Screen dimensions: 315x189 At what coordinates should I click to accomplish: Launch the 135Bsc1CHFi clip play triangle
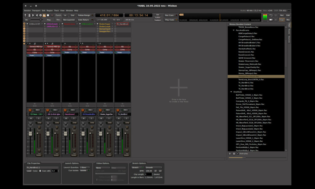pos(27,24)
